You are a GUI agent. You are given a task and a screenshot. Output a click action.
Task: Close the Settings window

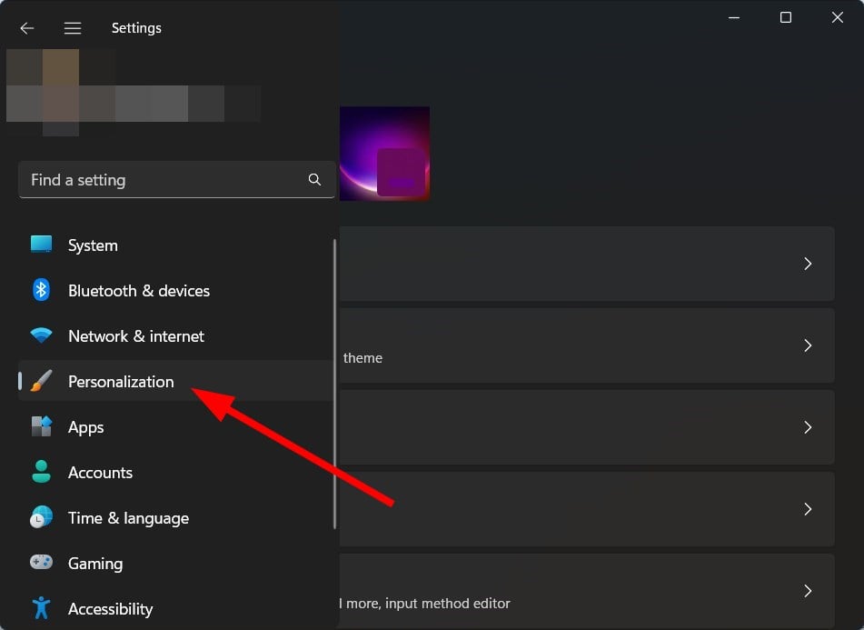pos(837,17)
